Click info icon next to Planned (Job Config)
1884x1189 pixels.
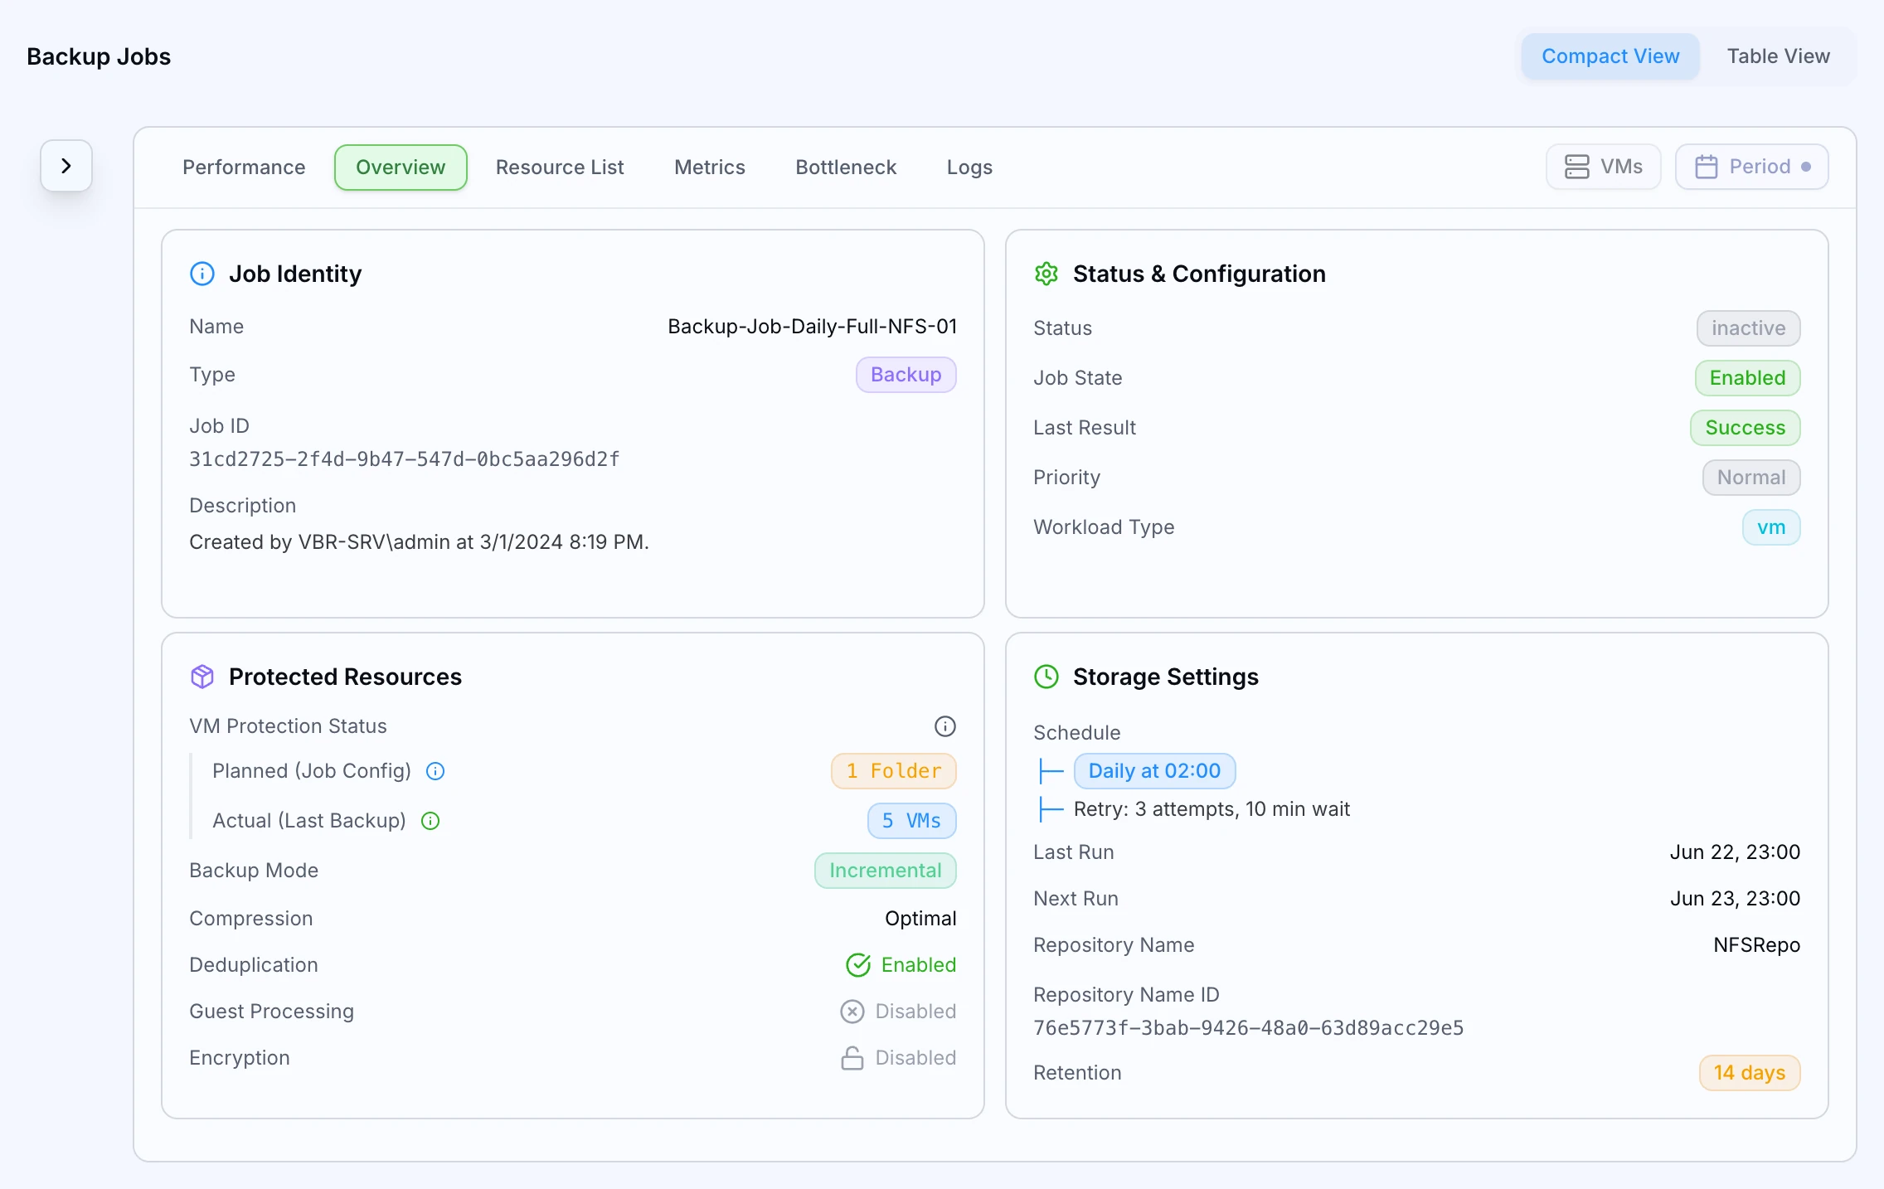click(x=435, y=771)
